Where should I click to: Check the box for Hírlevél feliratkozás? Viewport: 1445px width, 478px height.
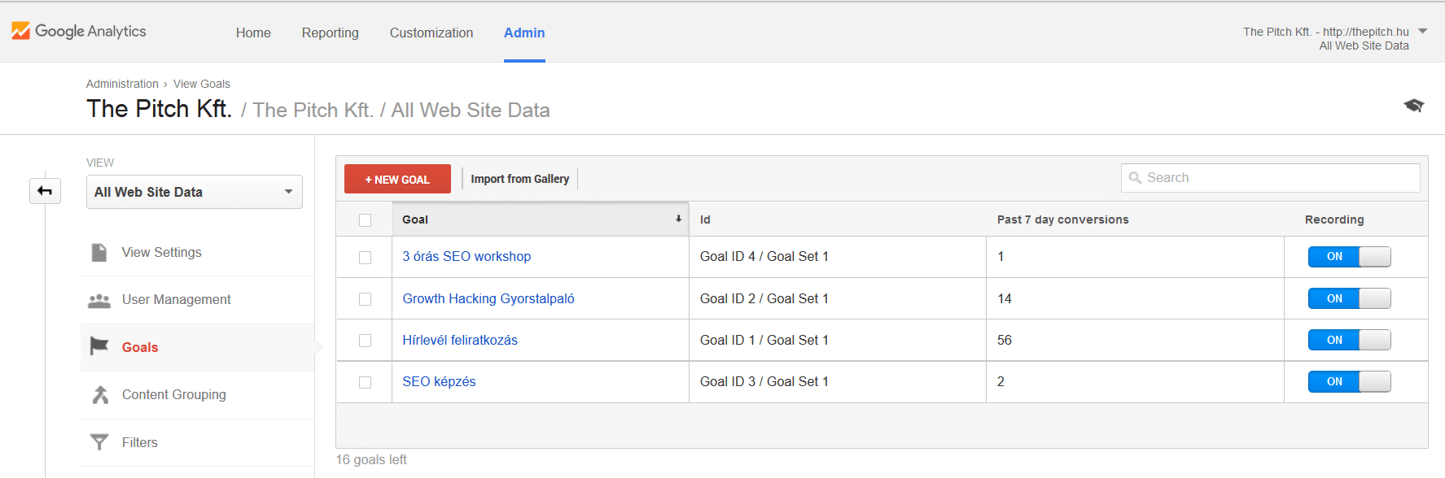[365, 341]
